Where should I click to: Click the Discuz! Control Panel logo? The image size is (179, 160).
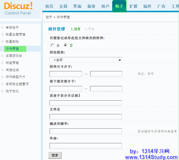18,8
